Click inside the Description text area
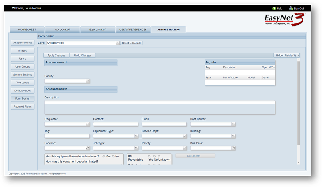 pyautogui.click(x=160, y=107)
